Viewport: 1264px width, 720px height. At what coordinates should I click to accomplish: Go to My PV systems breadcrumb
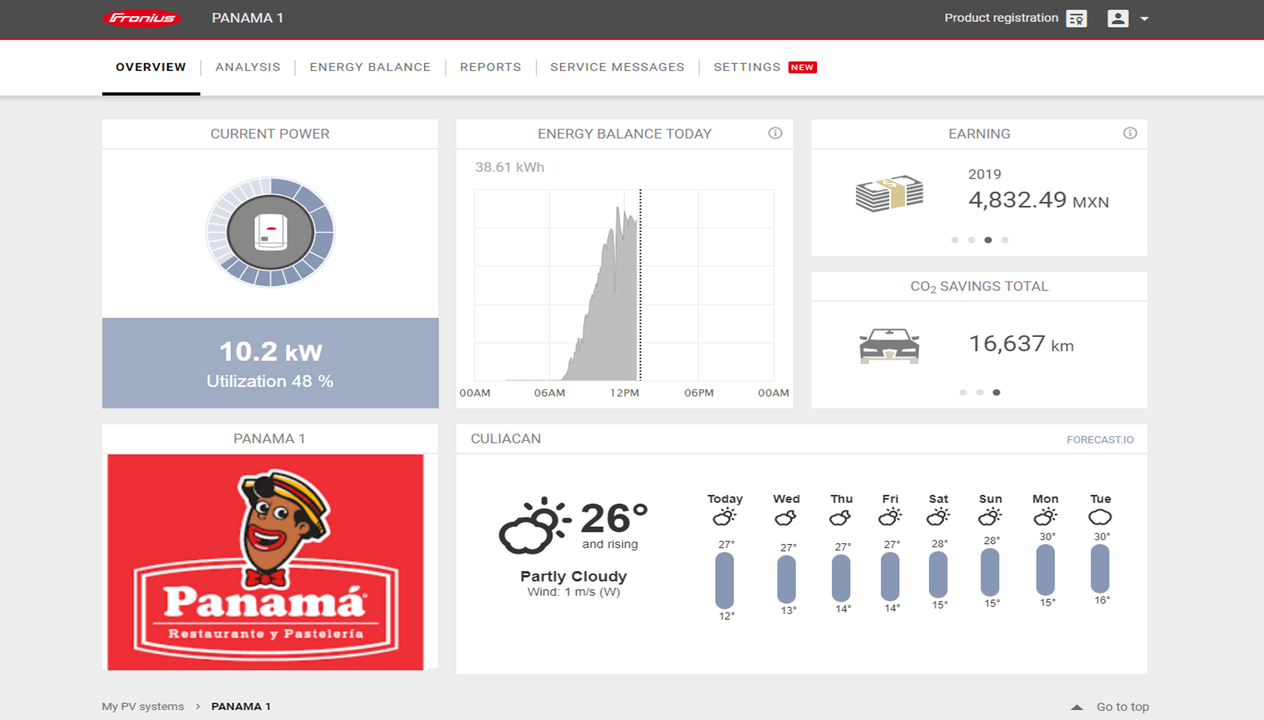(x=143, y=706)
